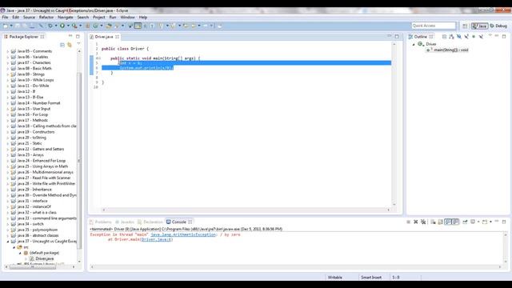
Task: Toggle Hide Static Members in Outline toolbar
Action: 466,37
